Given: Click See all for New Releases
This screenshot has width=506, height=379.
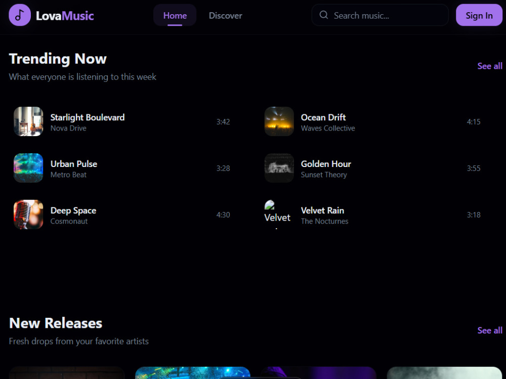Looking at the screenshot, I should (489, 330).
